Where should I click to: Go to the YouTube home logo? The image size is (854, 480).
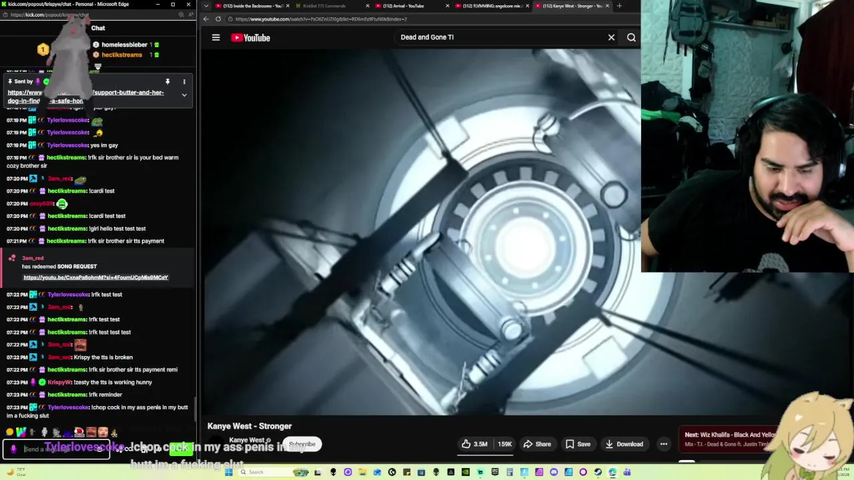(250, 38)
